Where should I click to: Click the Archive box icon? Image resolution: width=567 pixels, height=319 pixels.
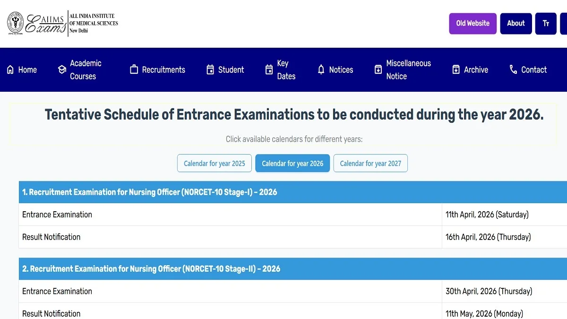pyautogui.click(x=456, y=70)
